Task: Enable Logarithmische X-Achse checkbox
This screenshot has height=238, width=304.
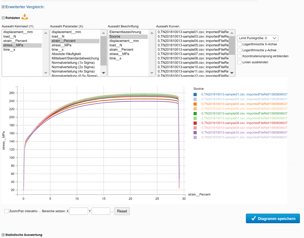Action: coord(240,44)
